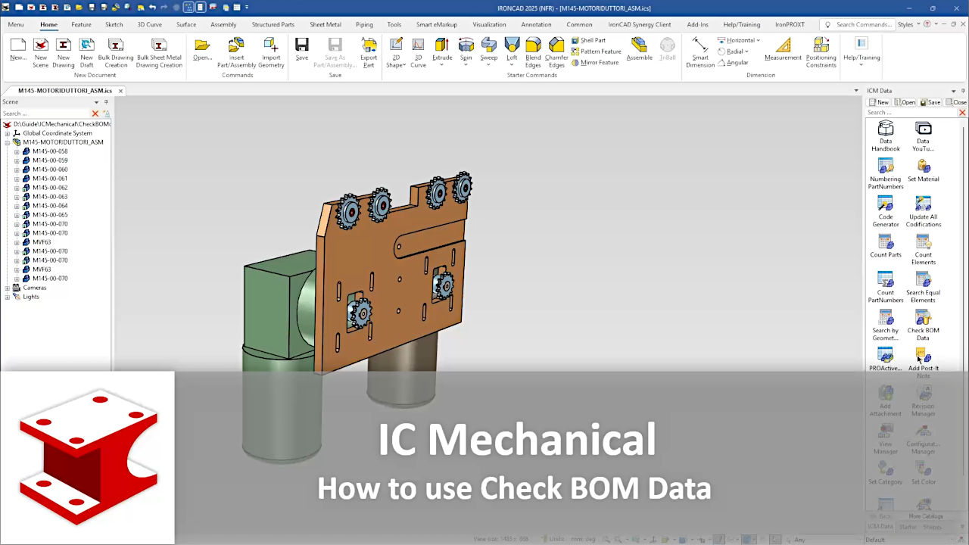Select the Smart Dimension tool
Viewport: 969px width, 545px height.
tap(699, 53)
